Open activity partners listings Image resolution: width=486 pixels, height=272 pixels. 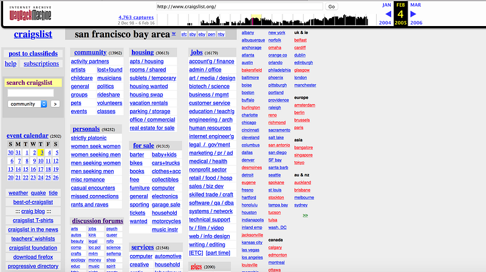pos(90,62)
